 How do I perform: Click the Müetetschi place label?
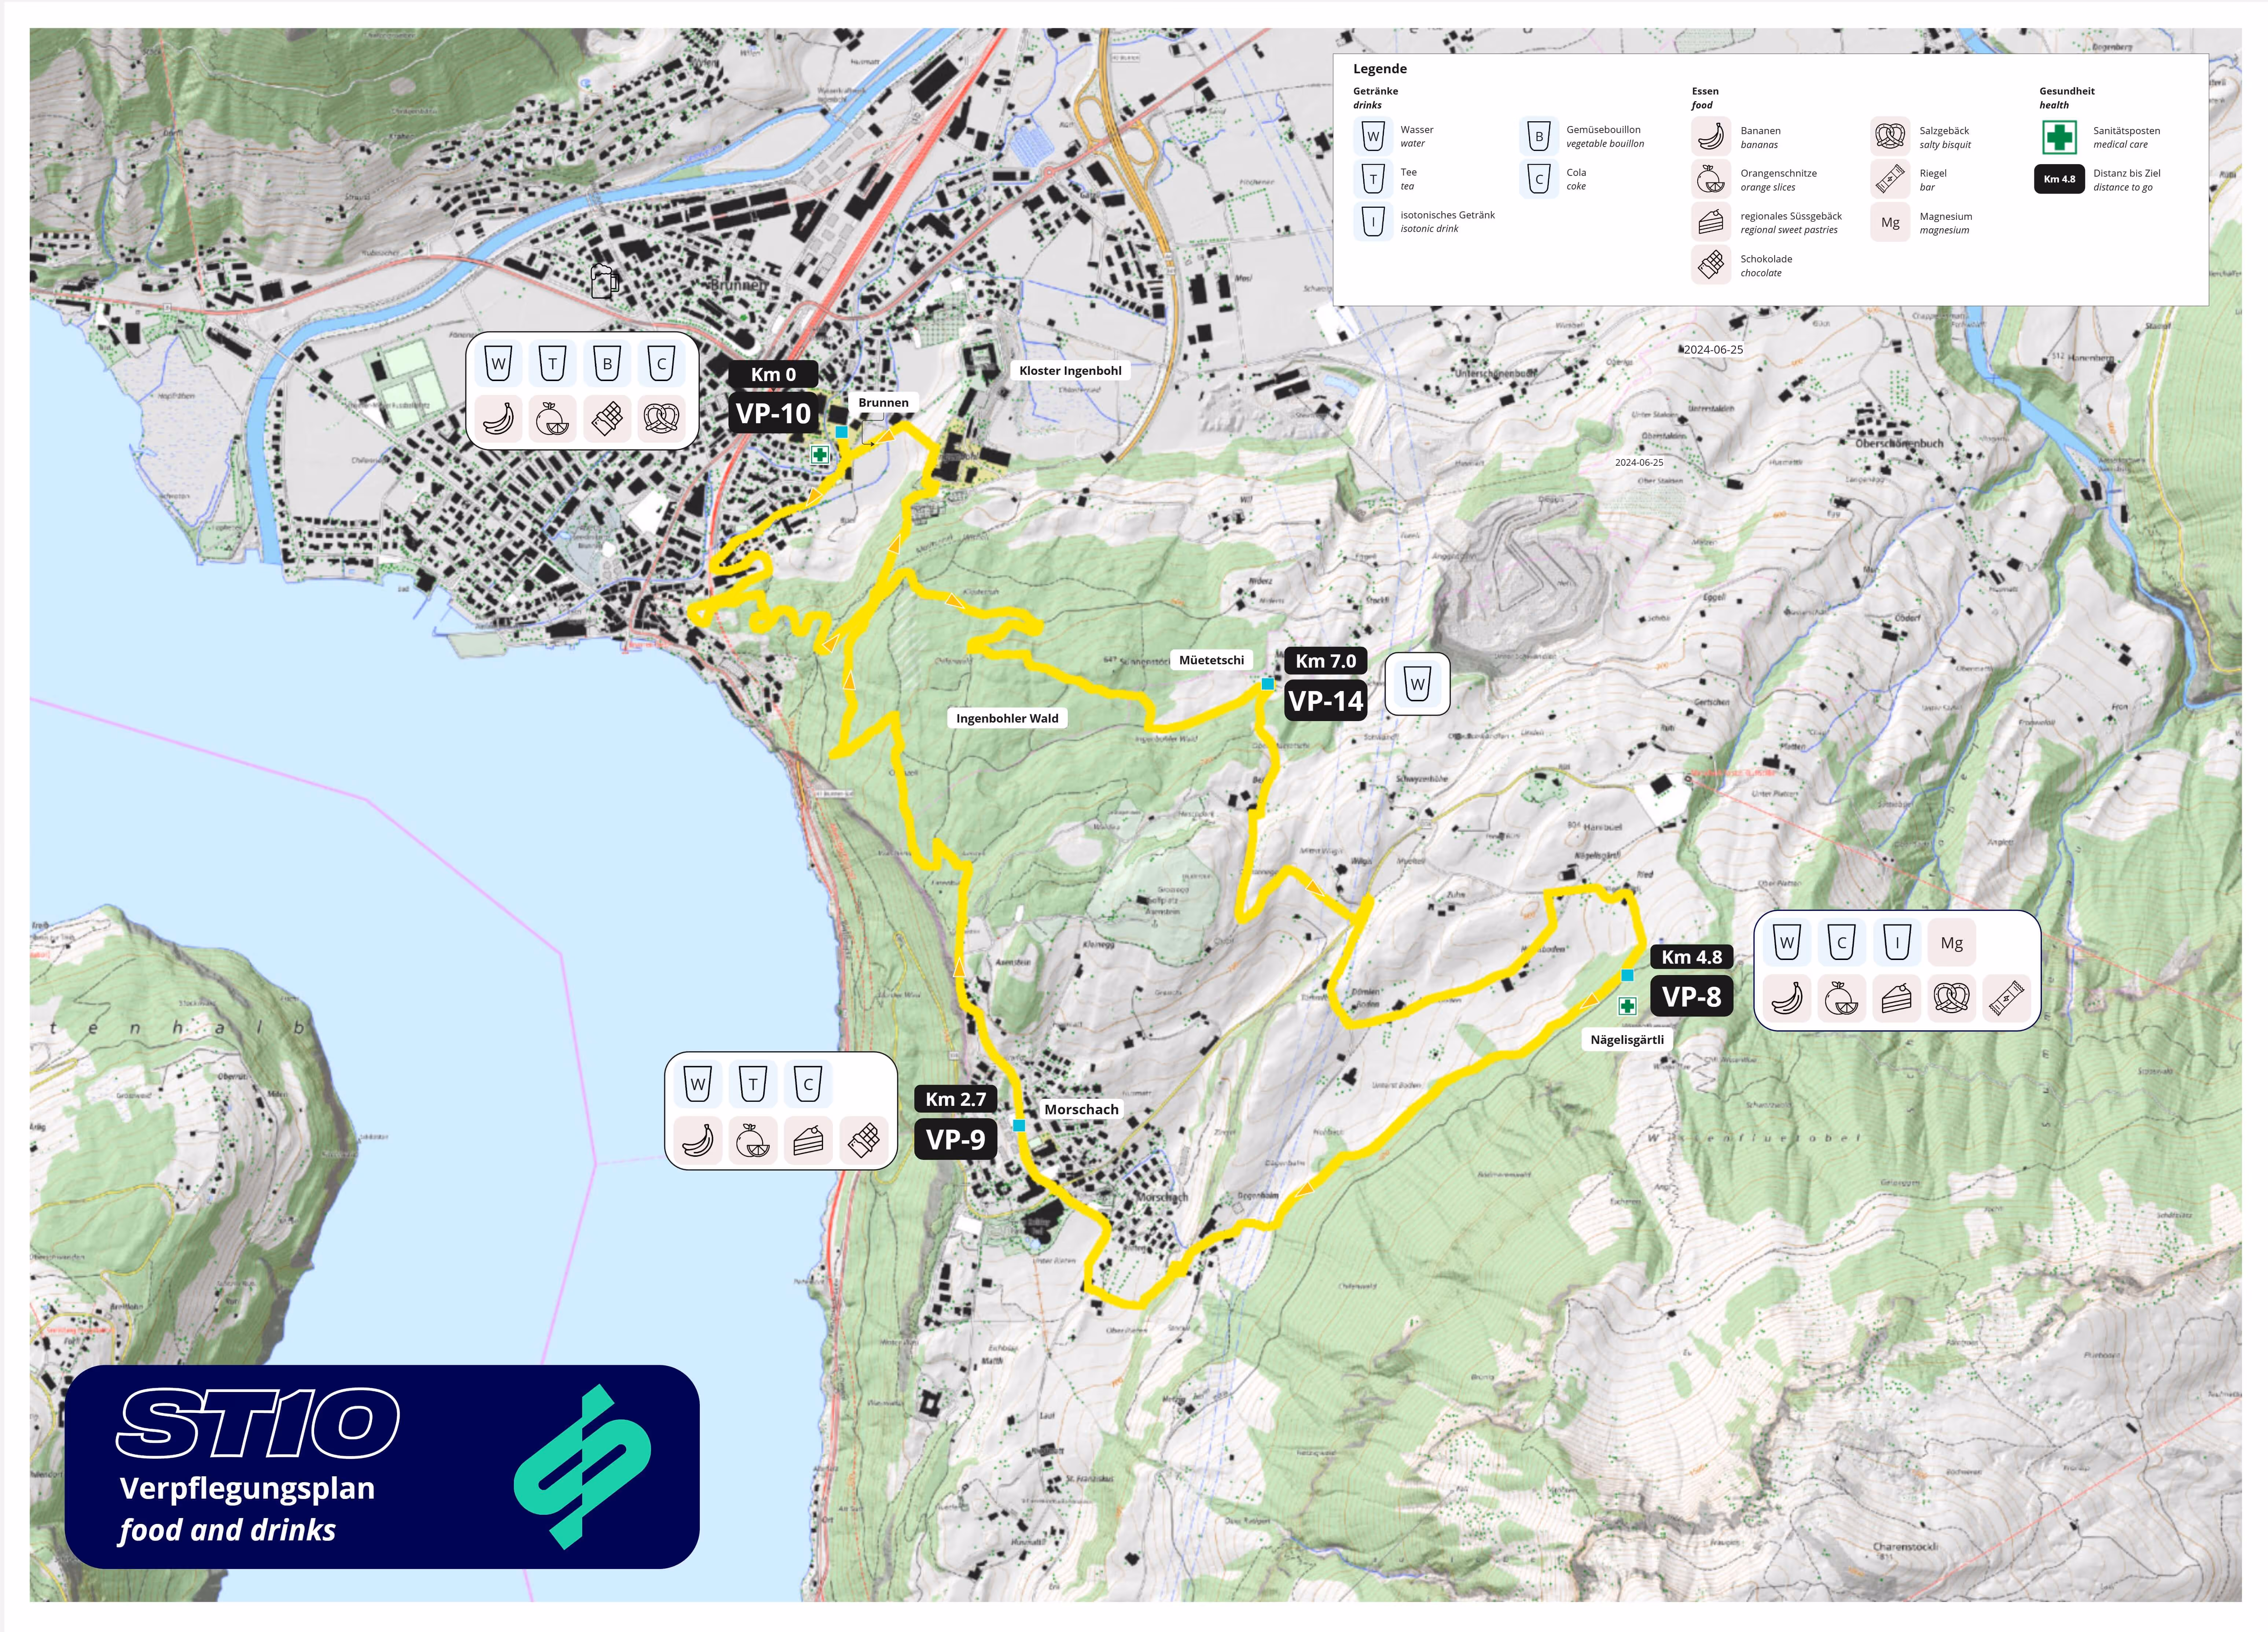click(x=1212, y=661)
